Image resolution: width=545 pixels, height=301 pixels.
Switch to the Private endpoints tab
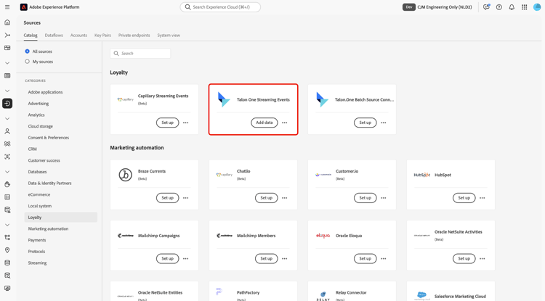134,35
